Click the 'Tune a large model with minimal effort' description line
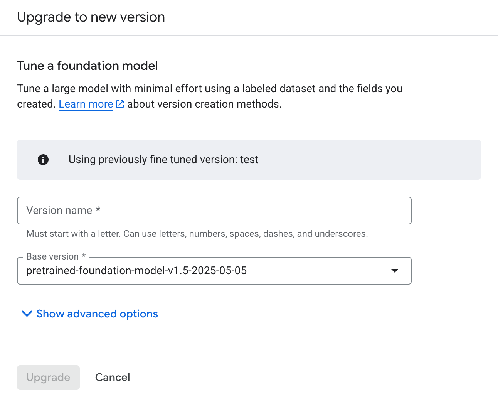498x408 pixels. 210,89
